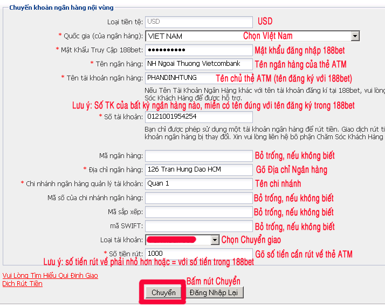Click the Số tiền rút label
The image size is (385, 307).
click(x=126, y=254)
